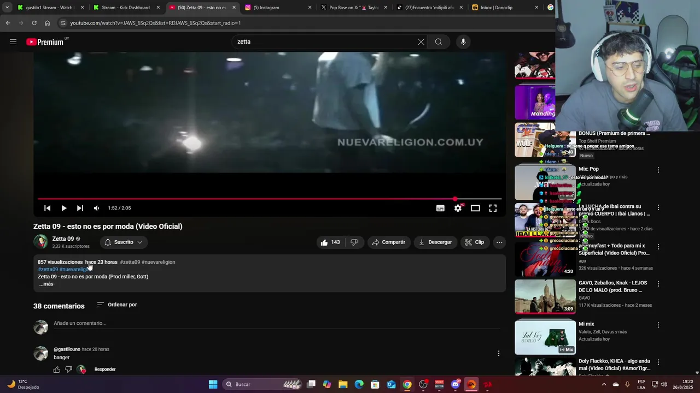This screenshot has width=700, height=393.
Task: Expand the Suscrito notification dropdown
Action: 124,242
